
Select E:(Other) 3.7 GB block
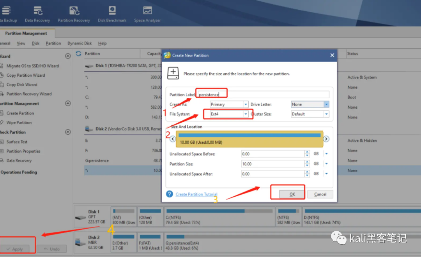click(x=123, y=243)
